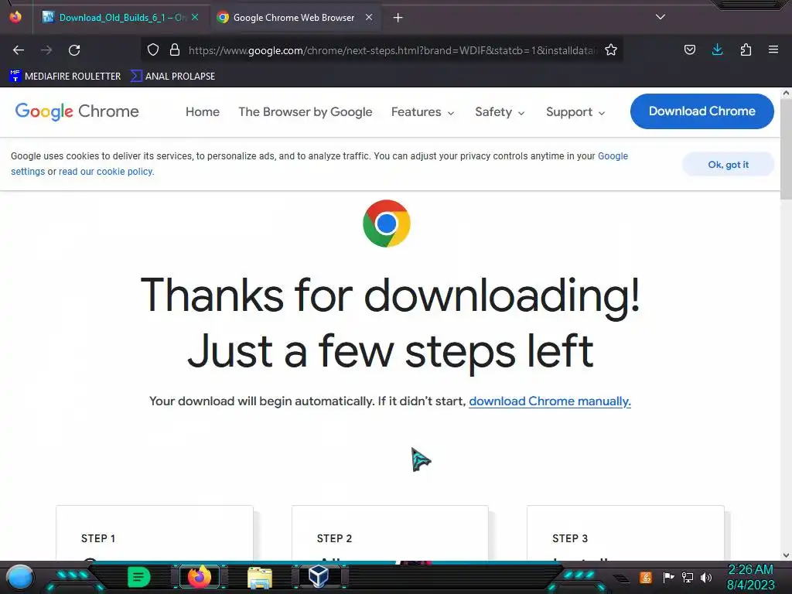The width and height of the screenshot is (792, 594).
Task: Expand the Safety dropdown menu
Action: pos(500,111)
